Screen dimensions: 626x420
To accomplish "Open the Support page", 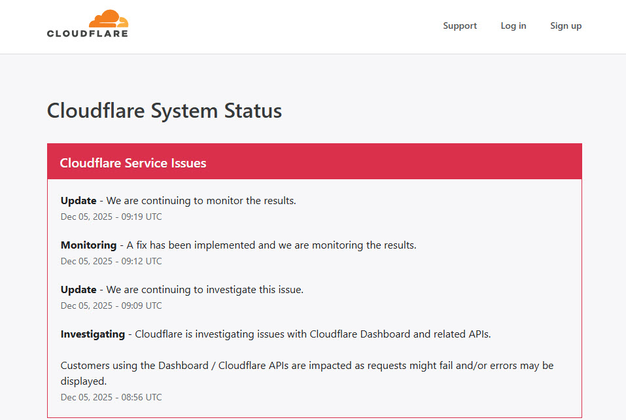I will (459, 26).
